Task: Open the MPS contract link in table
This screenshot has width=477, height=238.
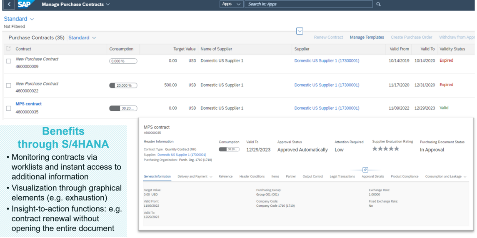Action: pyautogui.click(x=29, y=104)
